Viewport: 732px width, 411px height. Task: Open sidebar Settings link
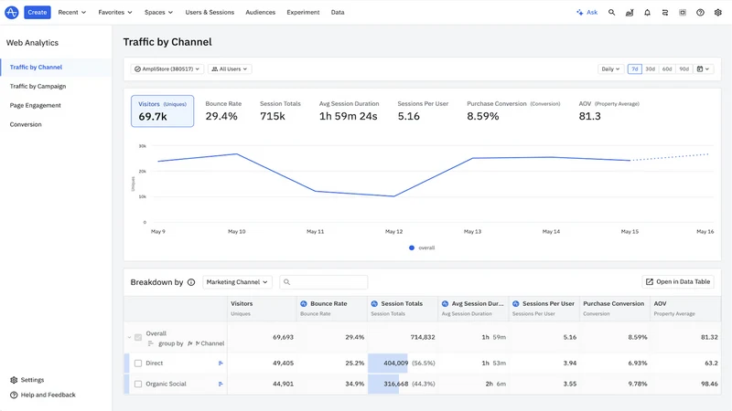point(27,380)
